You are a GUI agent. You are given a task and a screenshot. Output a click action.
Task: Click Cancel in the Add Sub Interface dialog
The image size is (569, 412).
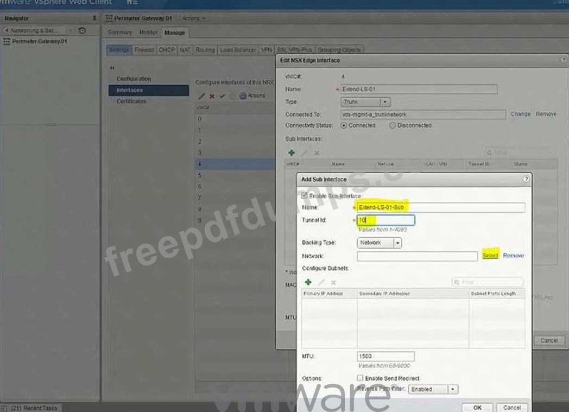click(511, 408)
